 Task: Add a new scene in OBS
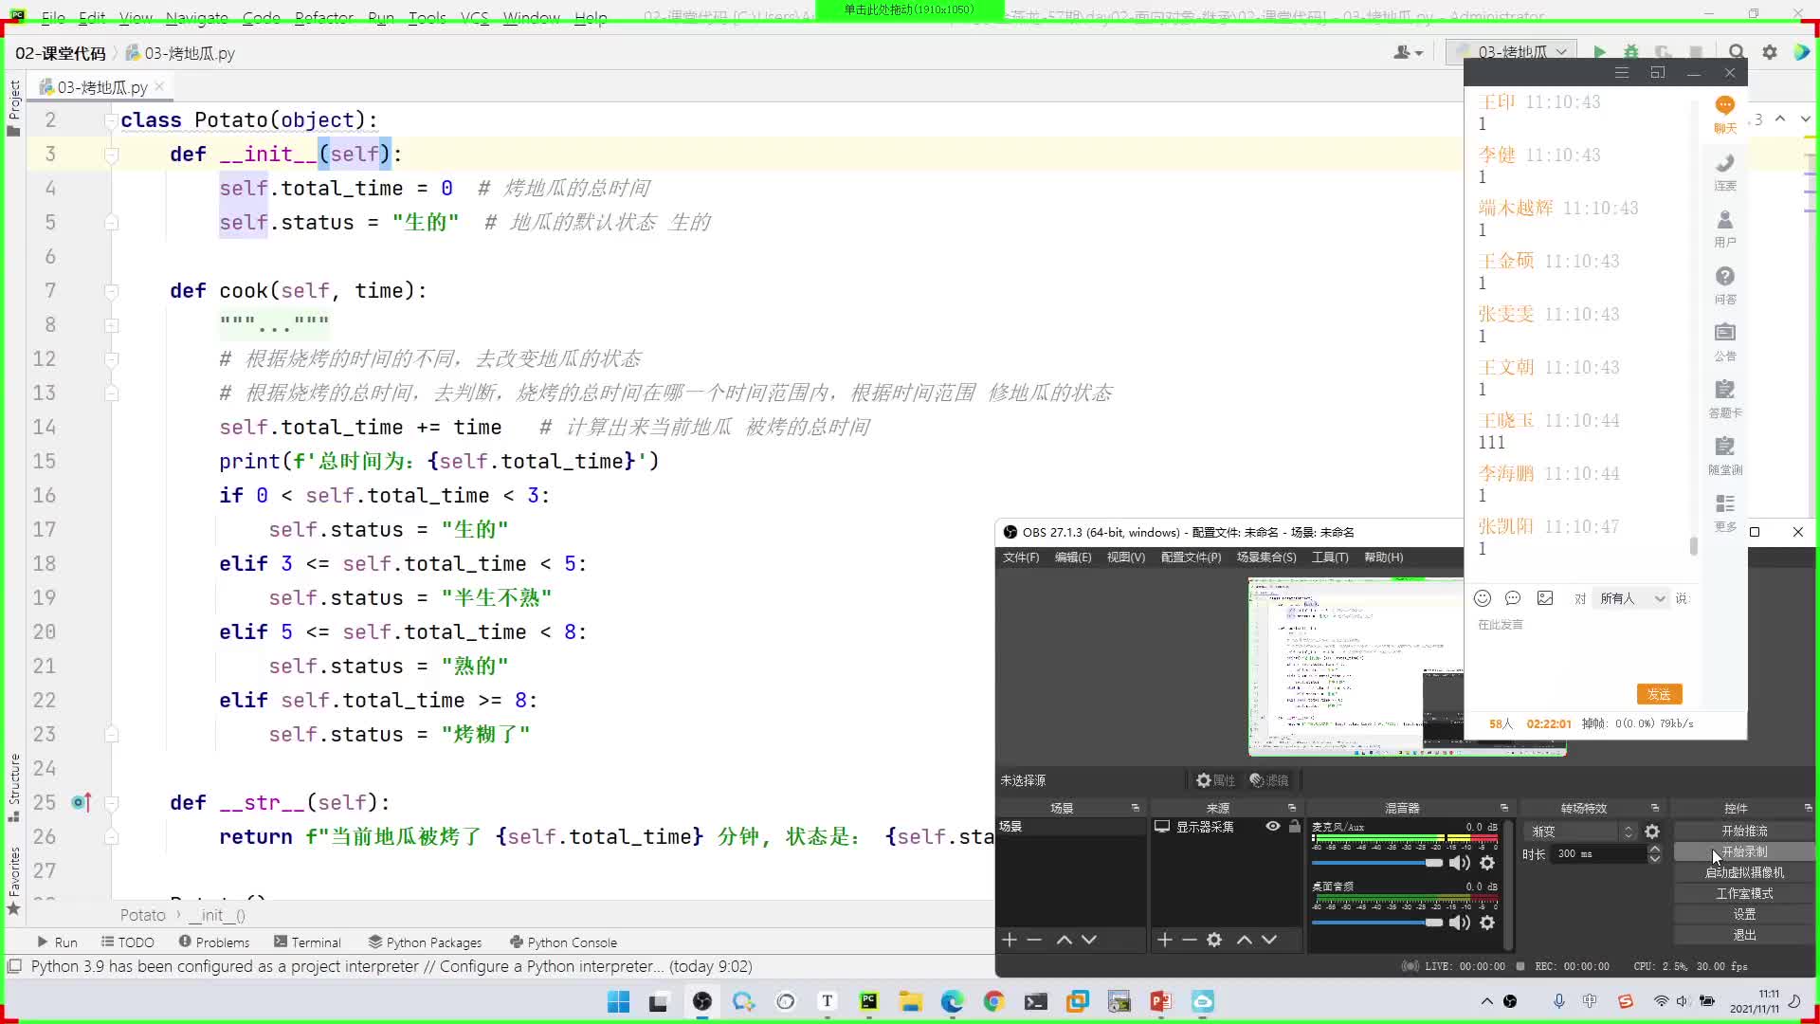1010,940
